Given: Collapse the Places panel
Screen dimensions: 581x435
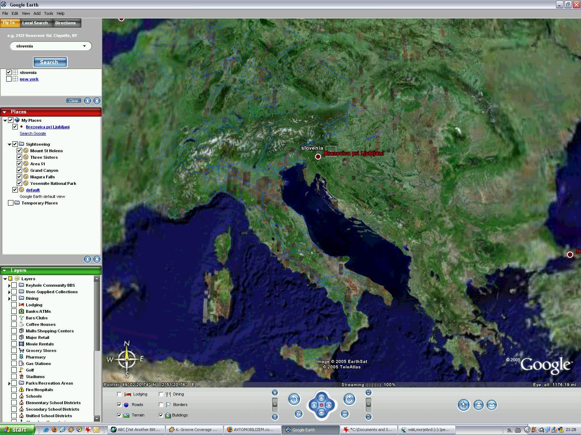Looking at the screenshot, I should pos(5,112).
